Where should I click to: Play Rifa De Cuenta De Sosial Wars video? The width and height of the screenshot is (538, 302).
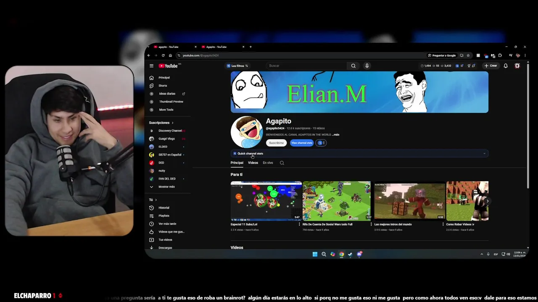click(337, 201)
